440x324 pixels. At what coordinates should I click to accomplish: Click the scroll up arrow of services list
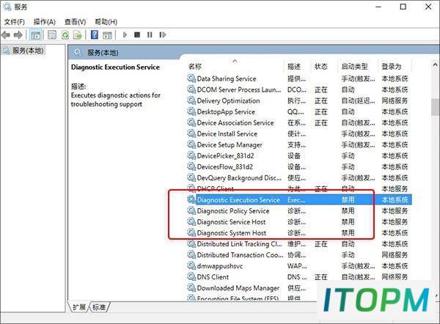point(435,65)
